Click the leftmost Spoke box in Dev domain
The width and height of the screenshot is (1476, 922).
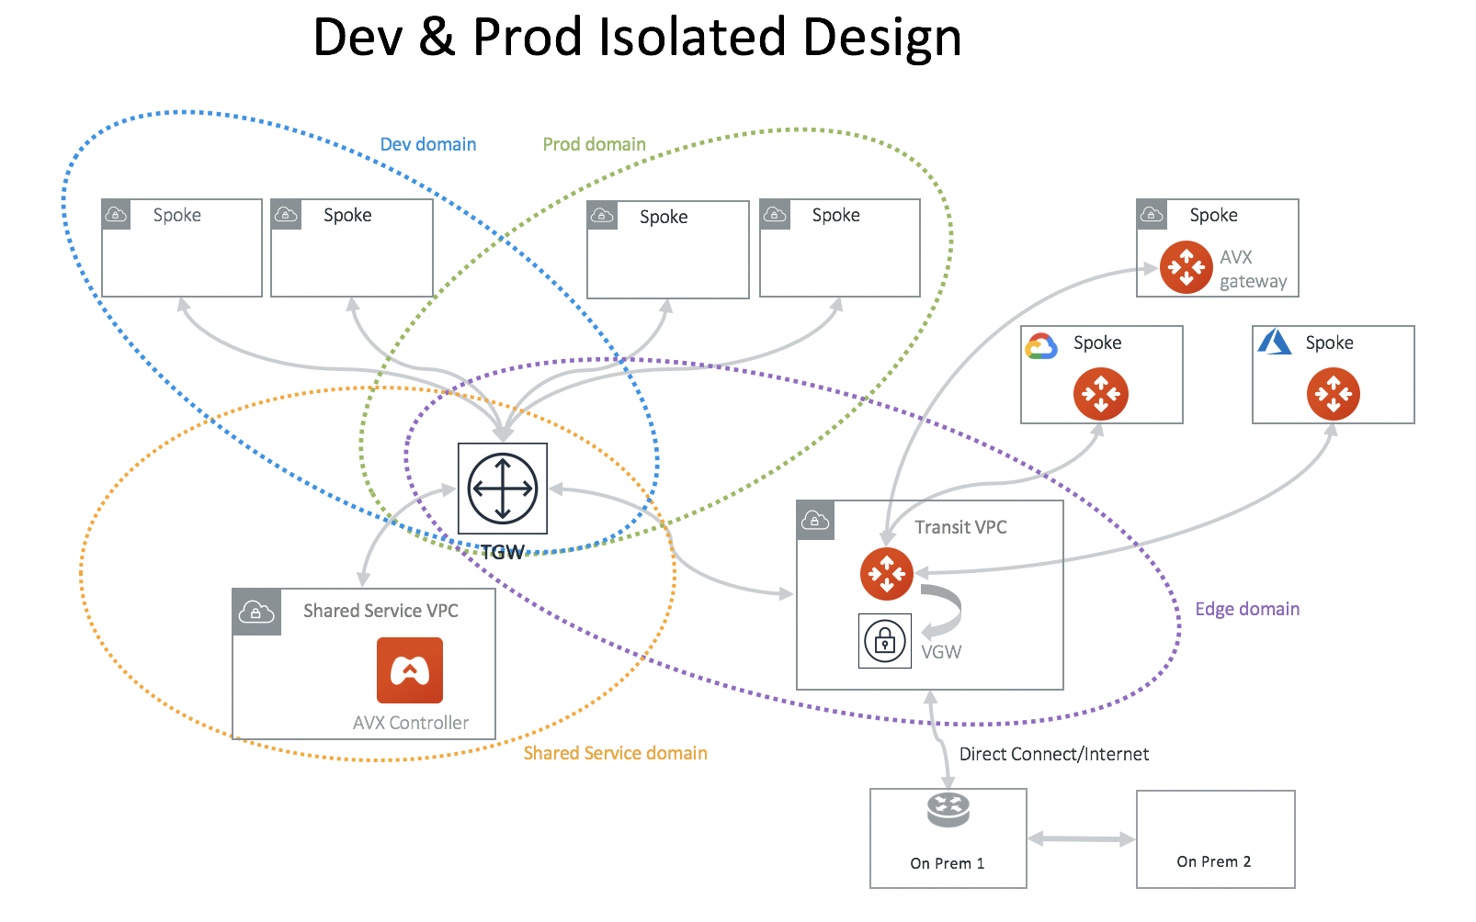click(x=180, y=247)
